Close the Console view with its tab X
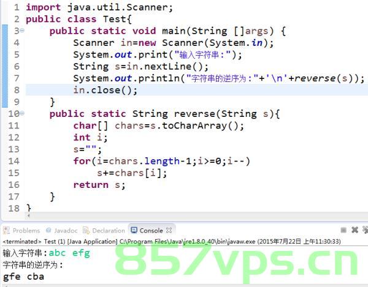 tap(169, 230)
